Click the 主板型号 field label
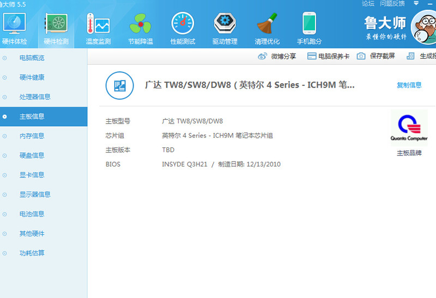The width and height of the screenshot is (436, 298). point(118,121)
